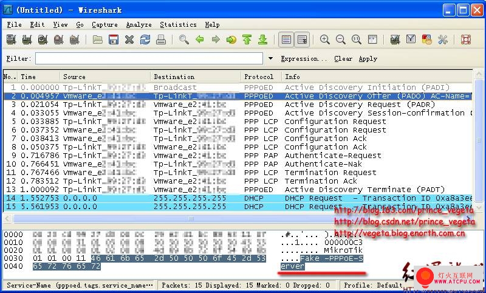Reload the capture file
This screenshot has width=486, height=293.
point(145,40)
